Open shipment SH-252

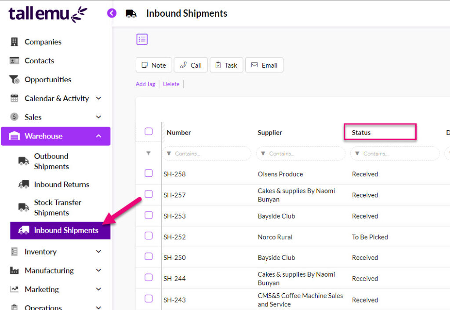point(174,237)
